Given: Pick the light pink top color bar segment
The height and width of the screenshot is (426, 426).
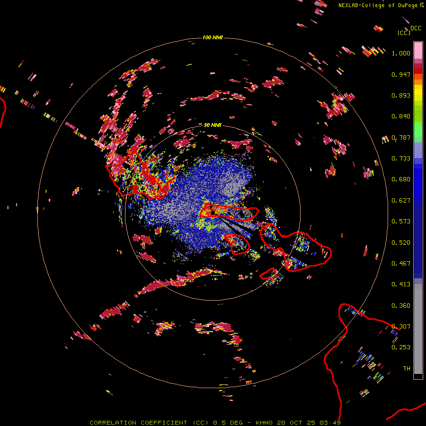Looking at the screenshot, I should (x=418, y=51).
